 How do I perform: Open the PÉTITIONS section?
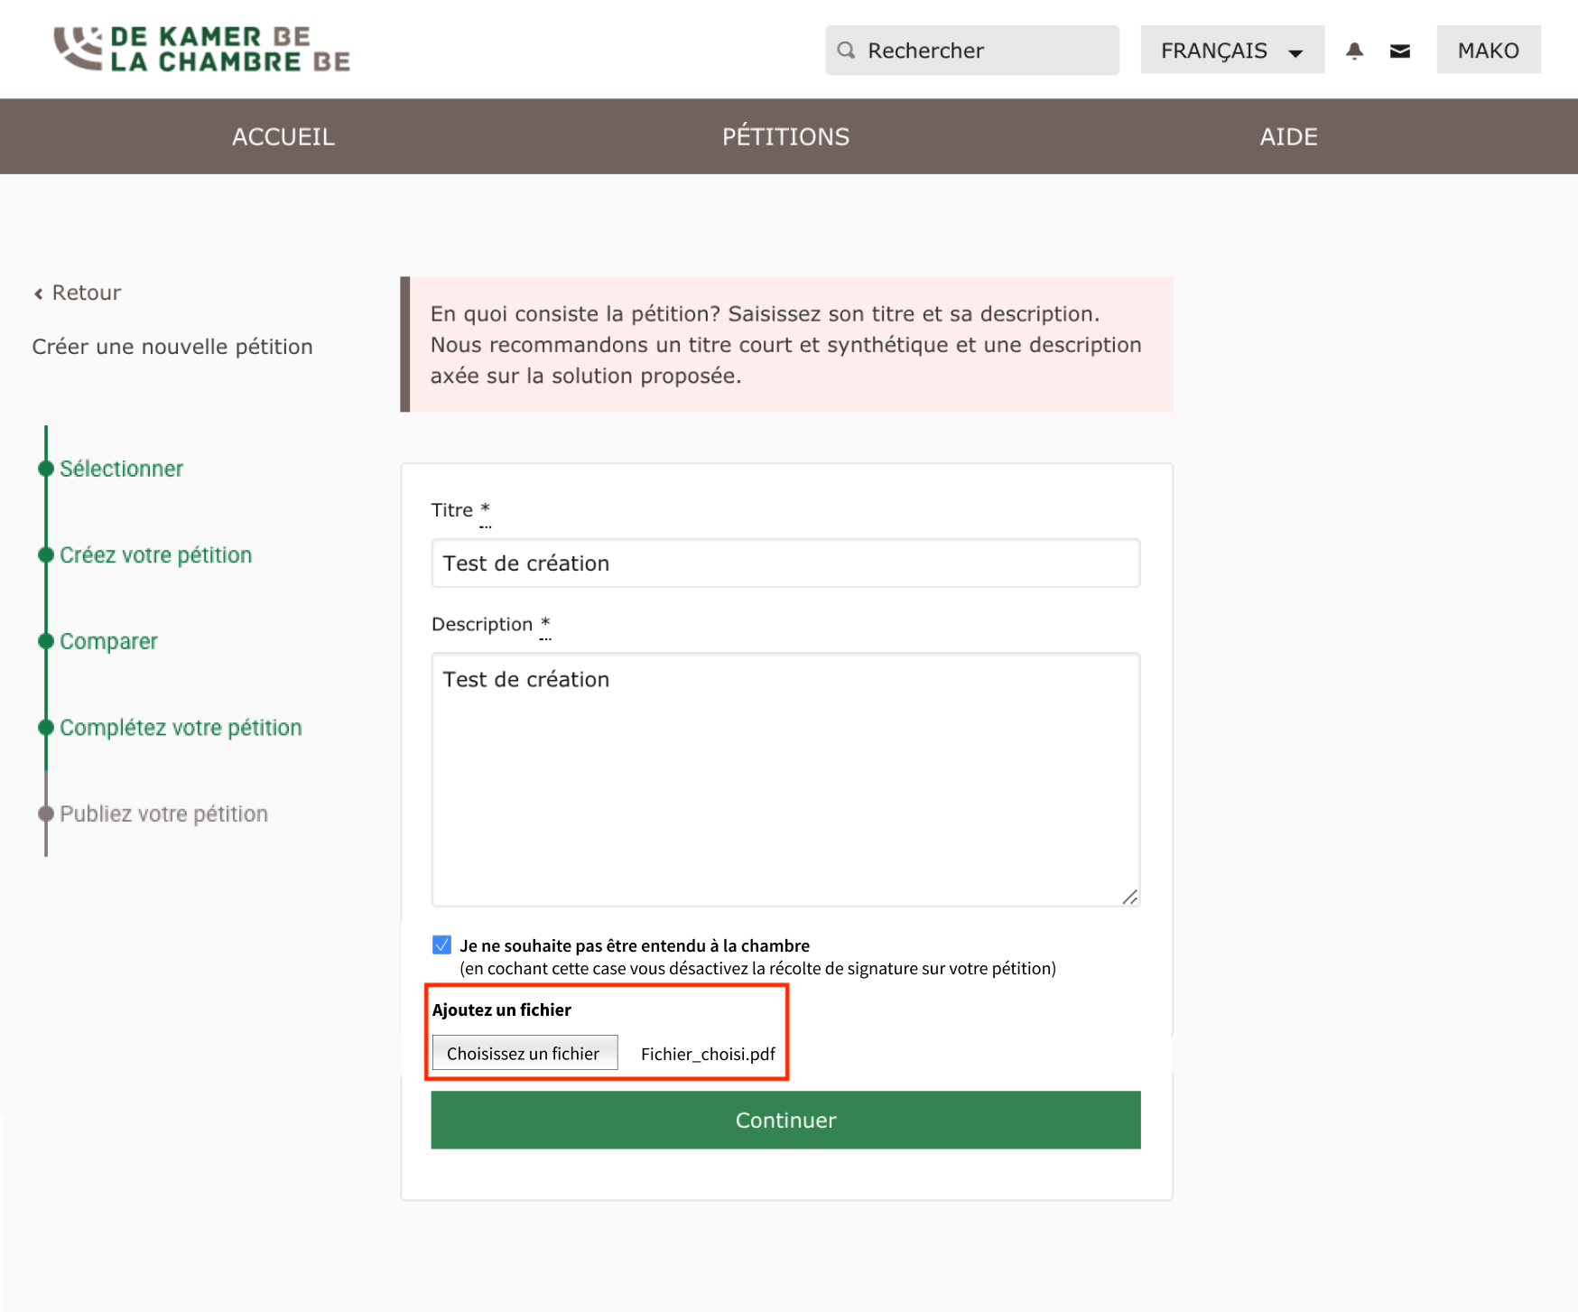(x=785, y=136)
